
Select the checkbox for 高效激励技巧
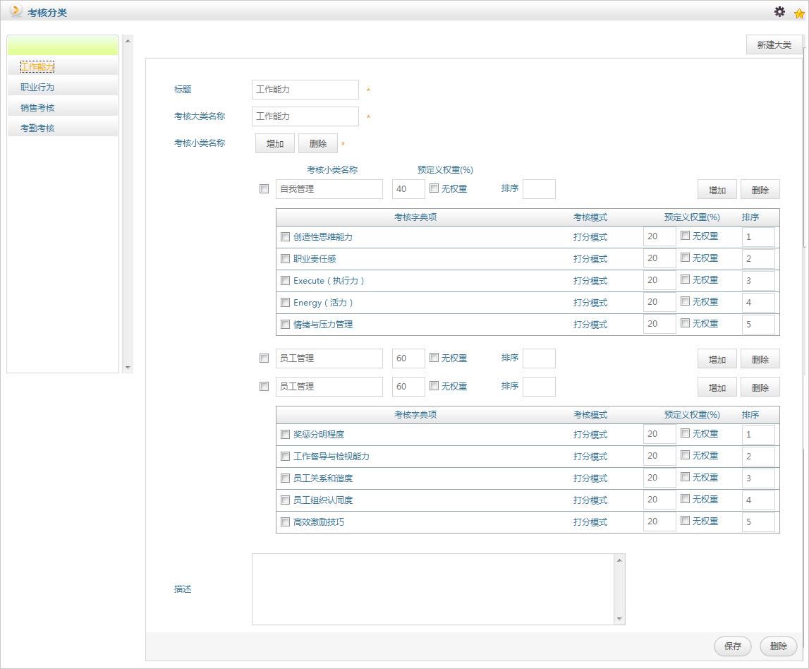pyautogui.click(x=285, y=522)
